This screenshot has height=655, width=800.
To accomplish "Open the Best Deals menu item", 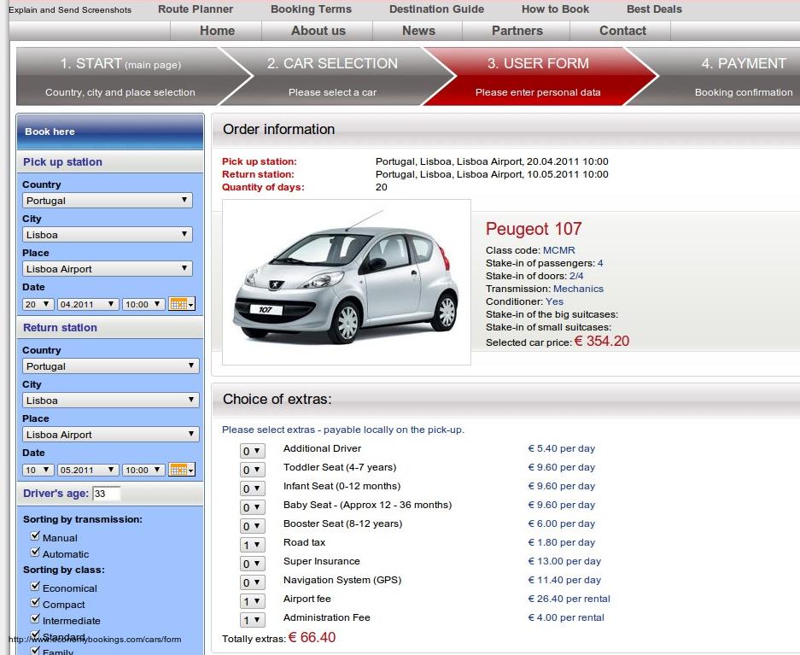I will (654, 9).
